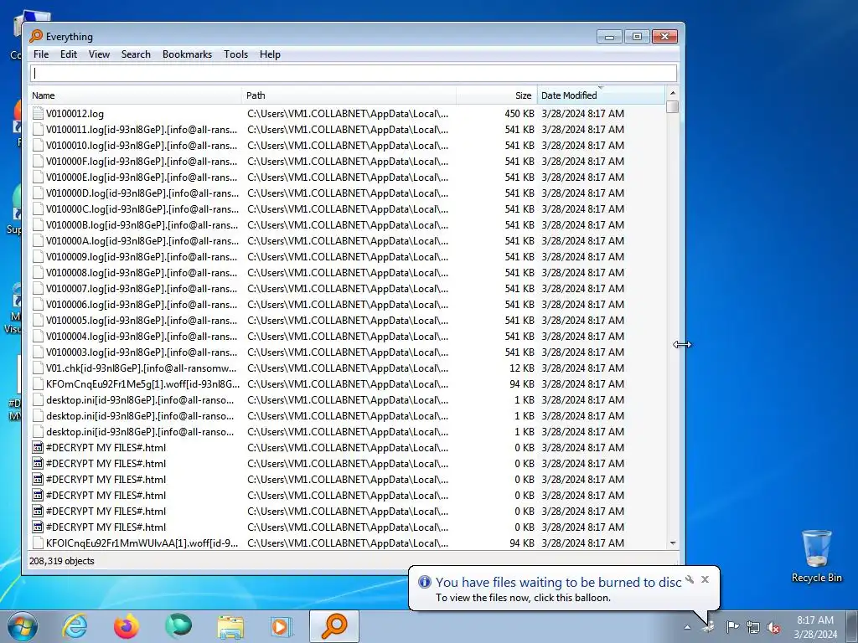Select file V0100006.log encrypted entry
Screen dimensions: 858x643
click(x=142, y=304)
